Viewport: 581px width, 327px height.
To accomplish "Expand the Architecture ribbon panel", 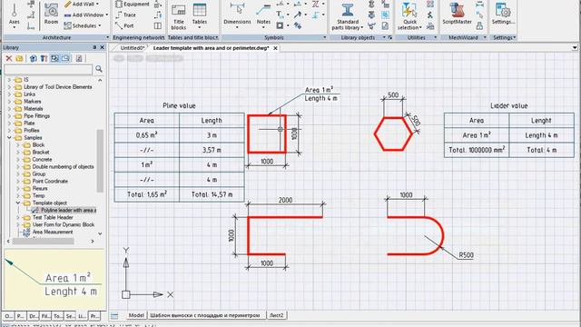I will (108, 37).
